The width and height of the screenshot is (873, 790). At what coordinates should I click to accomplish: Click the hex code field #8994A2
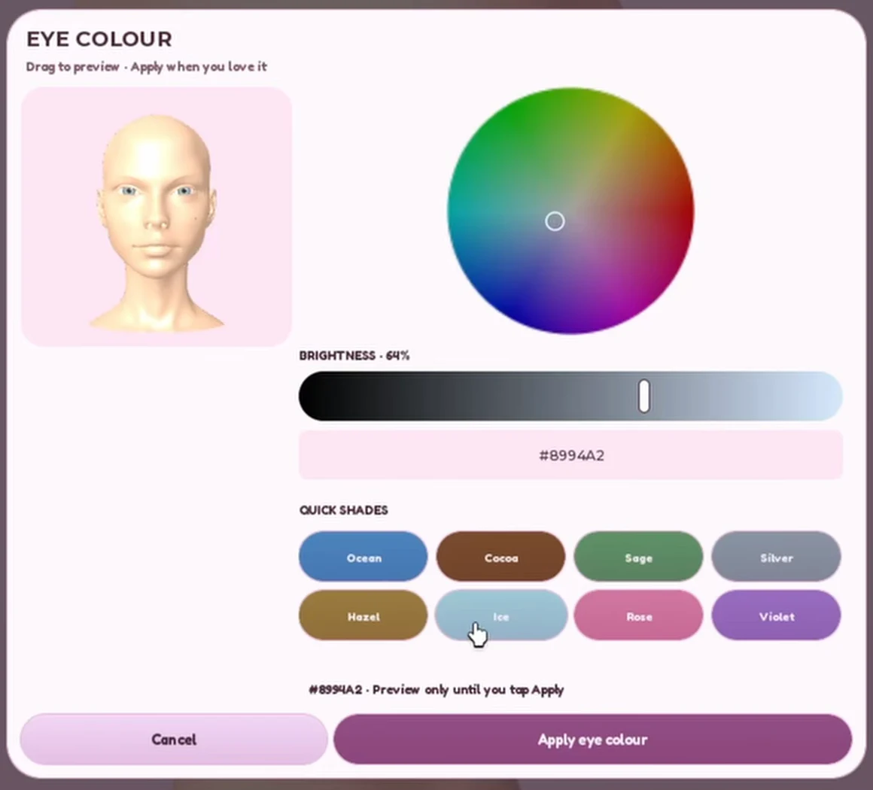coord(570,455)
